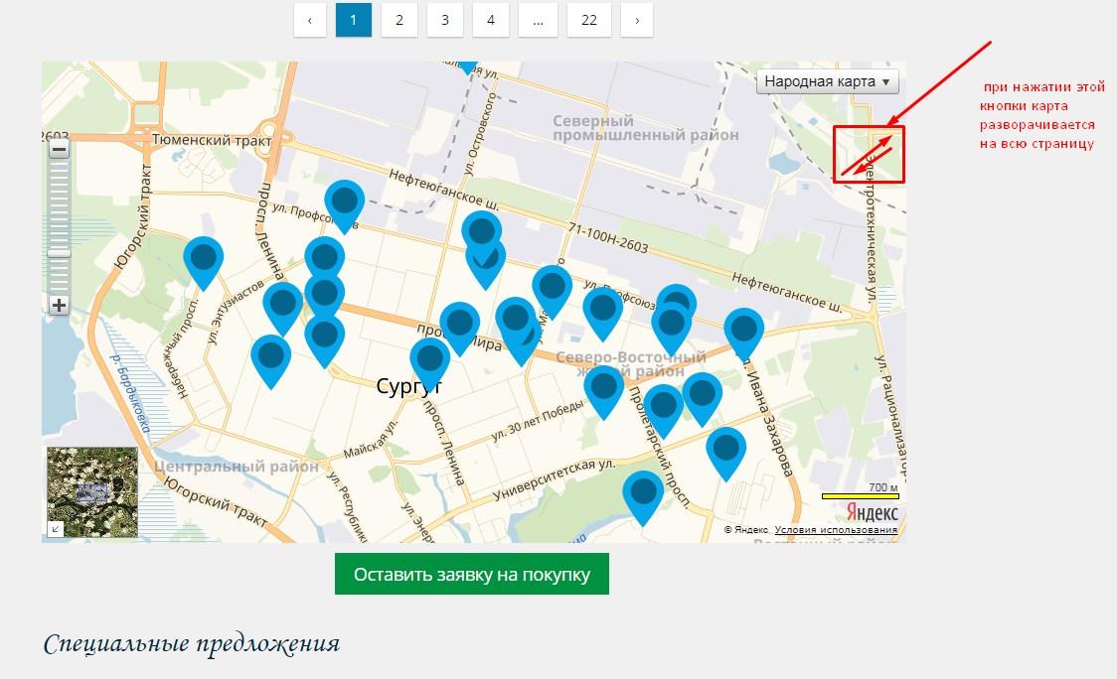Select page 3 in pagination
The height and width of the screenshot is (679, 1117).
444,19
